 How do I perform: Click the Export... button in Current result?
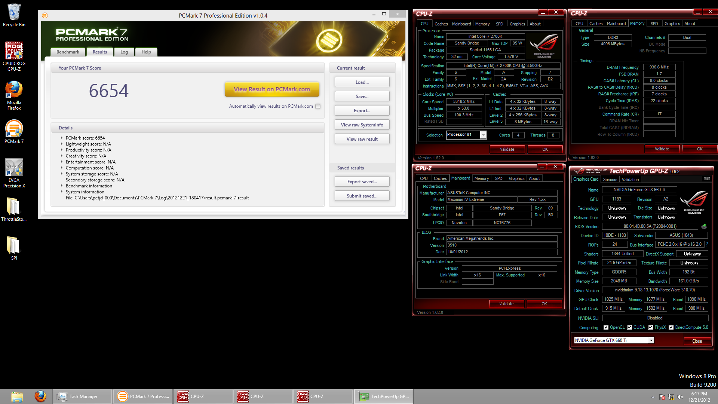362,111
